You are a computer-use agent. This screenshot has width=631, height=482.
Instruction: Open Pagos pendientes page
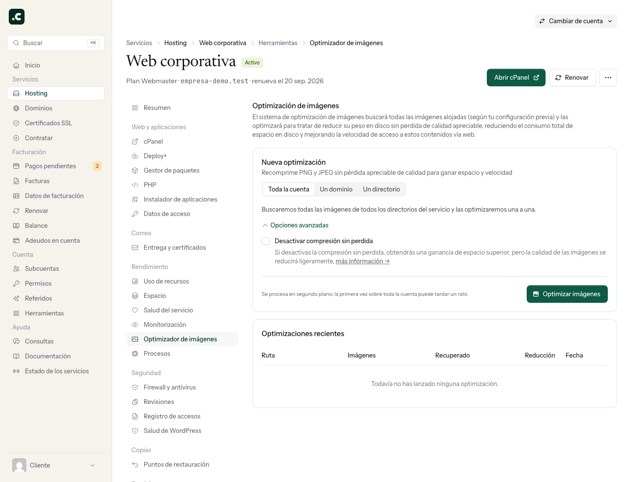[56, 166]
